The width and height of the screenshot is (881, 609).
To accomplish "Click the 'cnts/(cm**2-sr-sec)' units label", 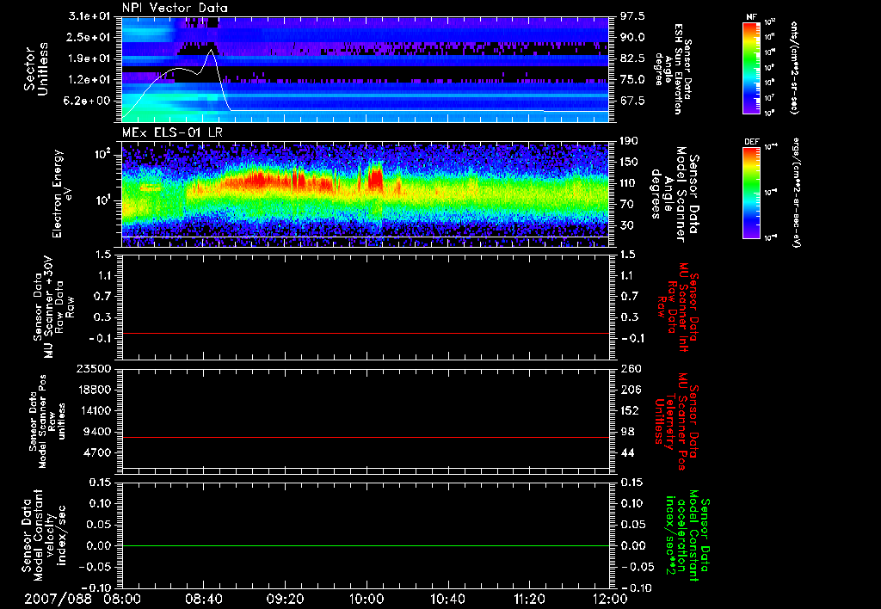I will pos(794,68).
